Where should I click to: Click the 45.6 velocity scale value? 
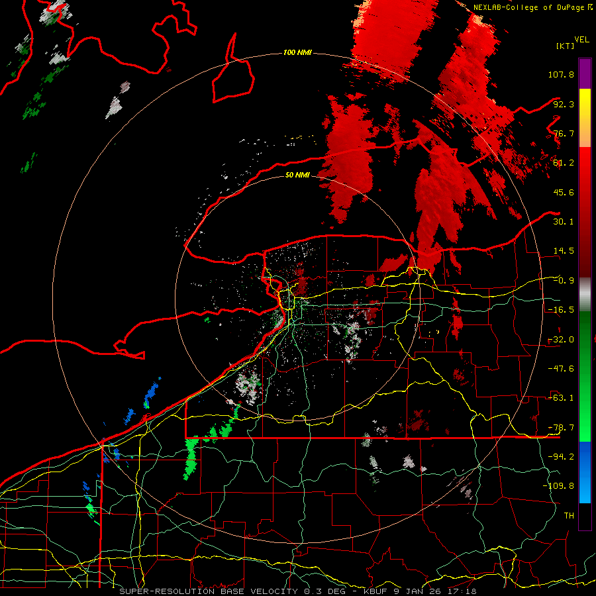click(564, 192)
